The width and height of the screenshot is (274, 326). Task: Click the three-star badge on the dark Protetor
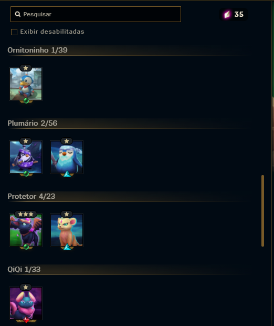[x=26, y=214]
